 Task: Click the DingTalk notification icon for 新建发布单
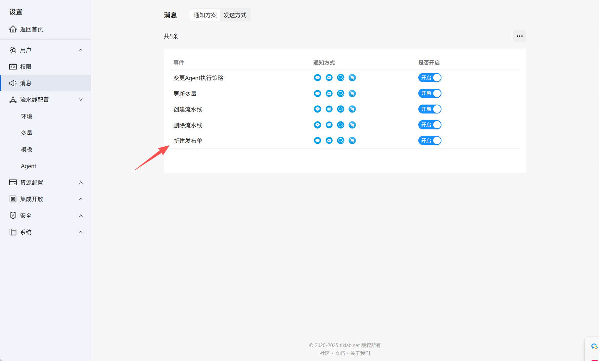click(x=352, y=140)
